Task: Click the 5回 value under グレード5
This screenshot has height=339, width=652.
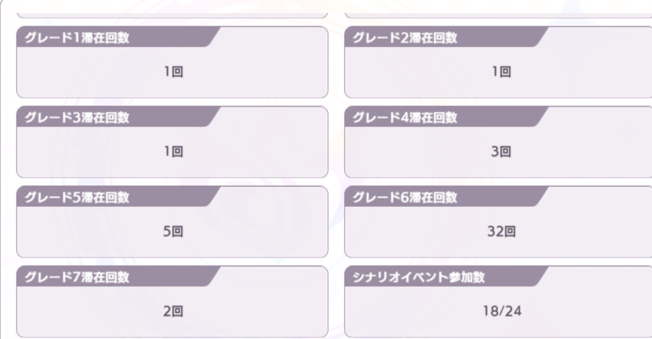Action: tap(173, 232)
